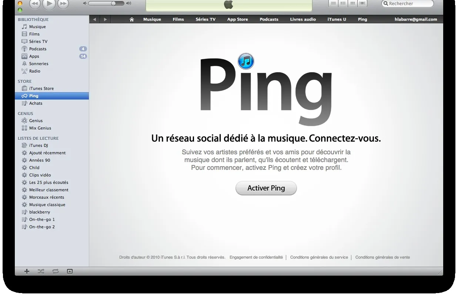Screen dimensions: 458x296
Task: Switch to Cover Flow view
Action: 362,3
